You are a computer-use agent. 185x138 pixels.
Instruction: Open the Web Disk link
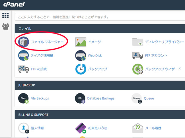point(95,55)
